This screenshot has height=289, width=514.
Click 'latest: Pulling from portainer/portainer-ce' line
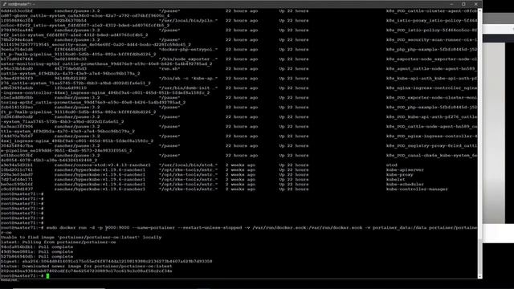tap(59, 242)
